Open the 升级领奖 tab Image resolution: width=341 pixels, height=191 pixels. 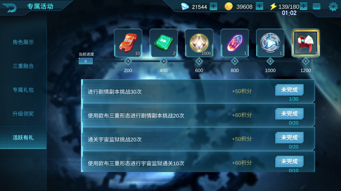pyautogui.click(x=23, y=114)
